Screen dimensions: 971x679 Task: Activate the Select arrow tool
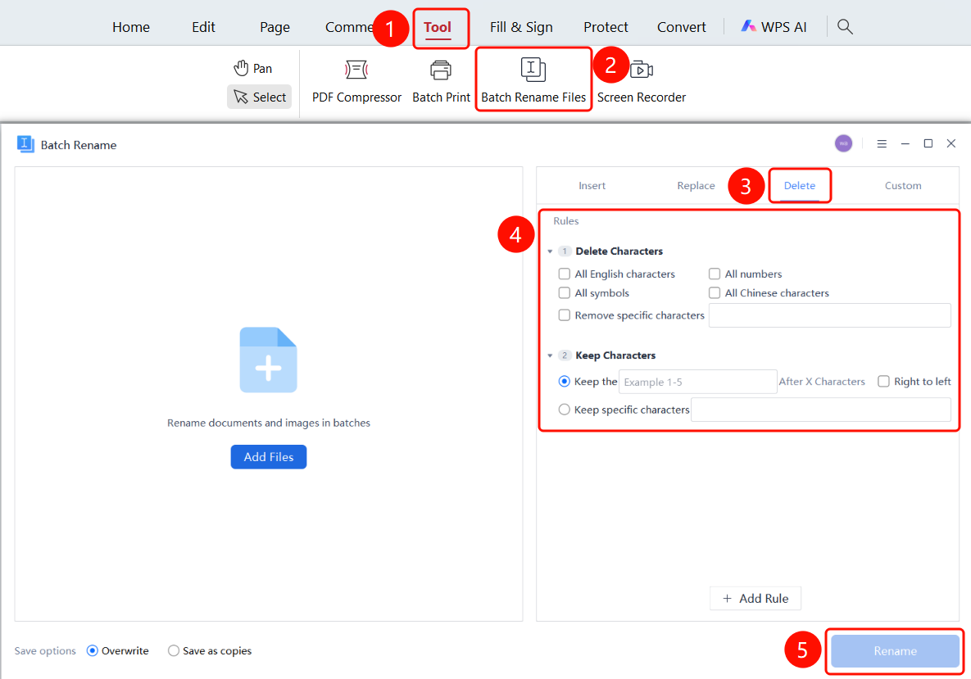point(259,97)
